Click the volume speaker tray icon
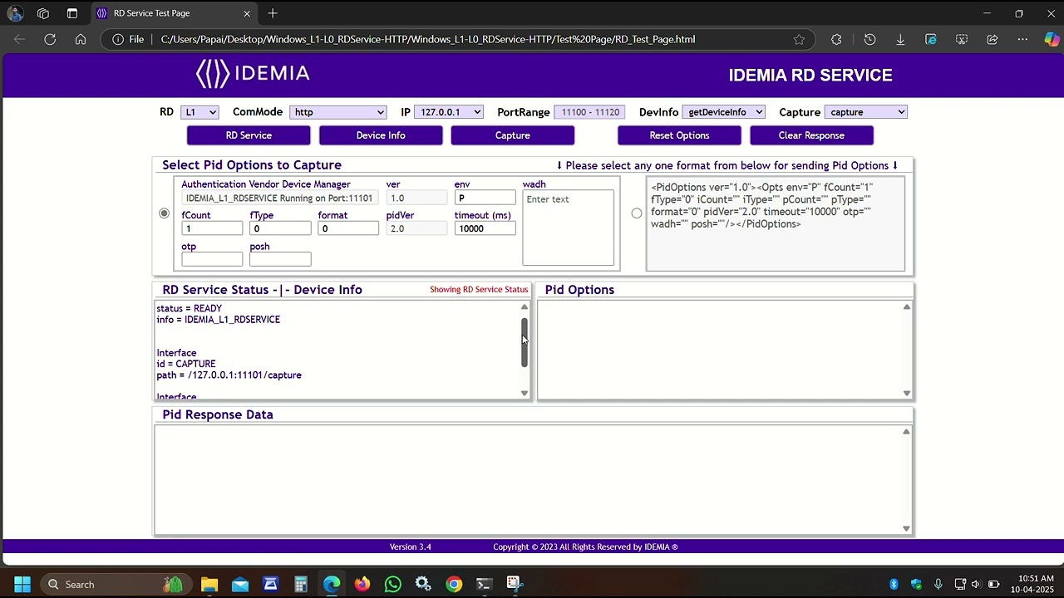Screen dimensions: 1064x598 pos(976,584)
